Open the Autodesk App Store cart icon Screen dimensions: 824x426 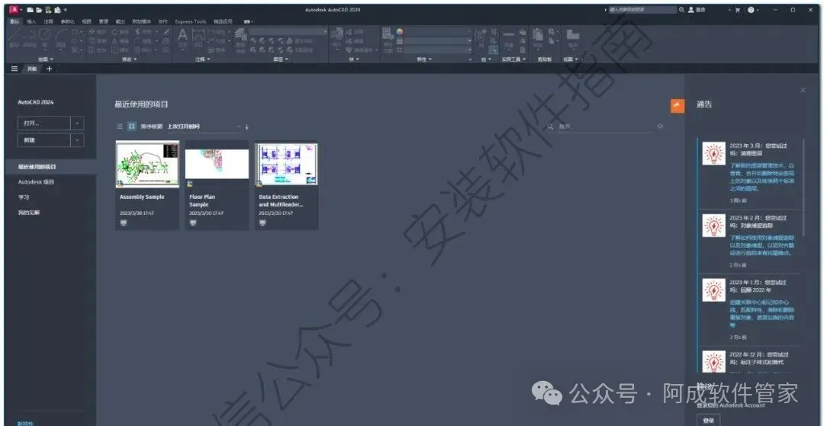[x=737, y=10]
